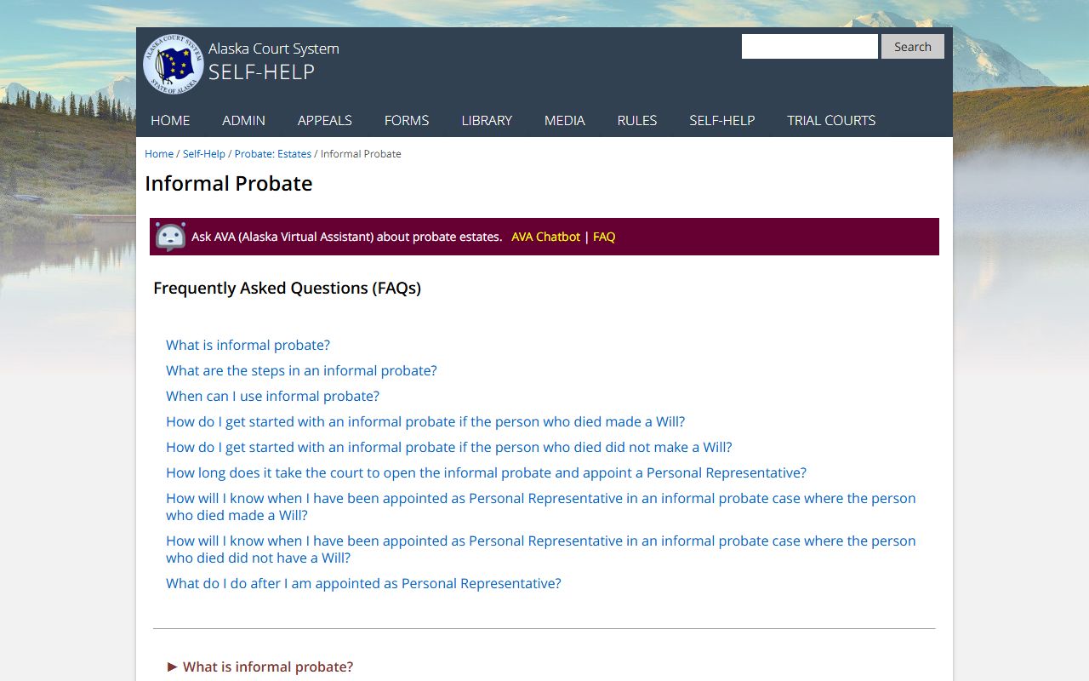Image resolution: width=1089 pixels, height=681 pixels.
Task: Click the Alaska Court System seal logo
Action: (174, 64)
